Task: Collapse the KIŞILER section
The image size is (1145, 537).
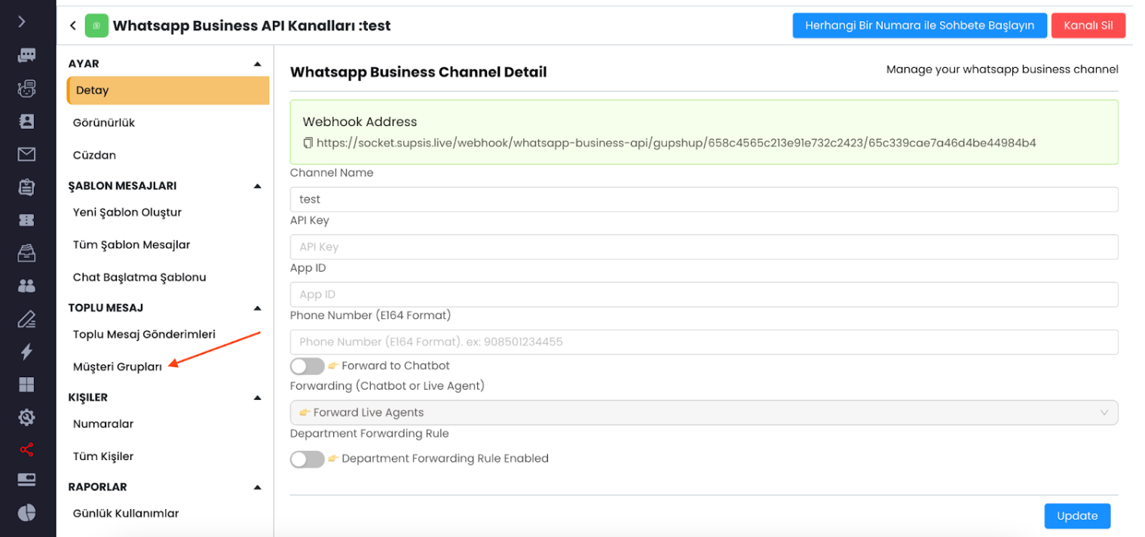Action: point(257,397)
